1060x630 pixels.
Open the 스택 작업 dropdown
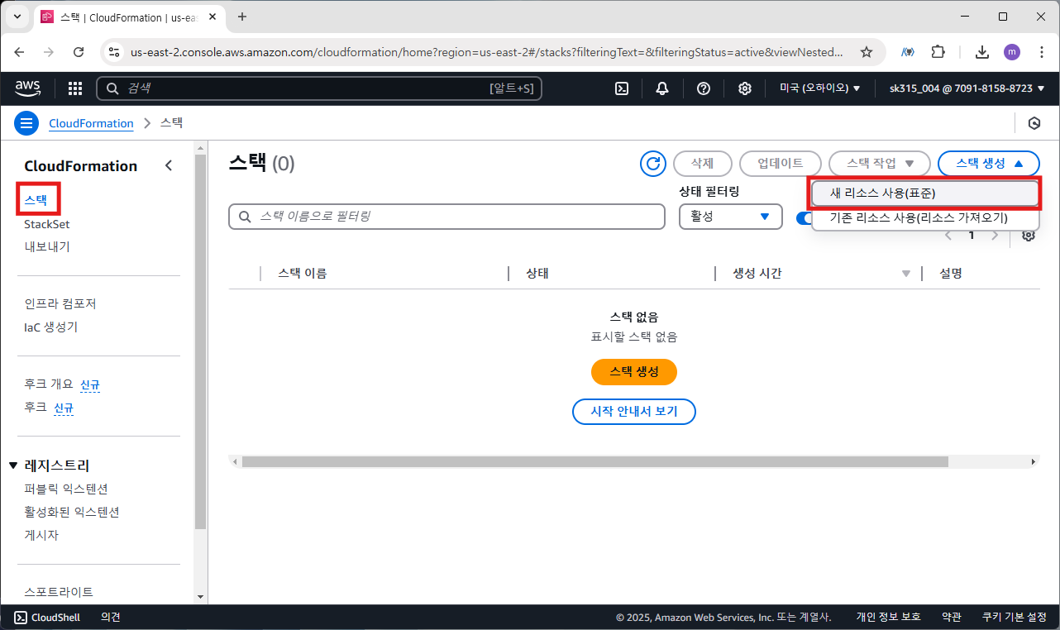tap(880, 164)
